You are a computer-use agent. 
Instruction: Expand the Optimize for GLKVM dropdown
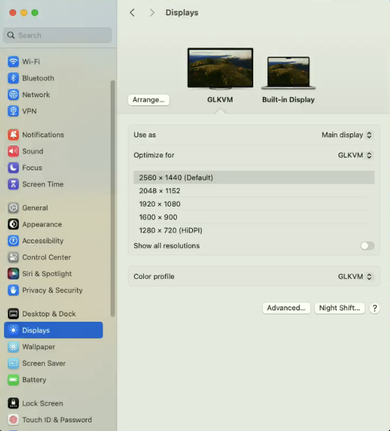(x=355, y=156)
